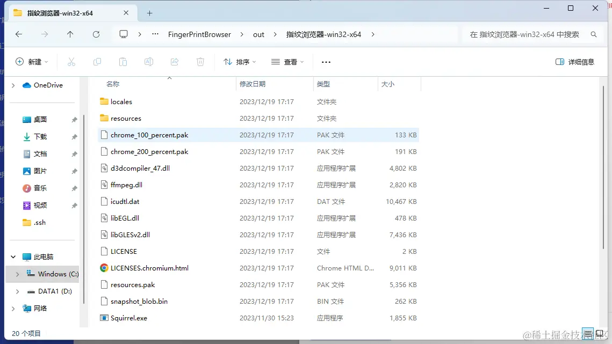Image resolution: width=612 pixels, height=344 pixels.
Task: Select d3dcompiler_47.dll file
Action: point(258,168)
